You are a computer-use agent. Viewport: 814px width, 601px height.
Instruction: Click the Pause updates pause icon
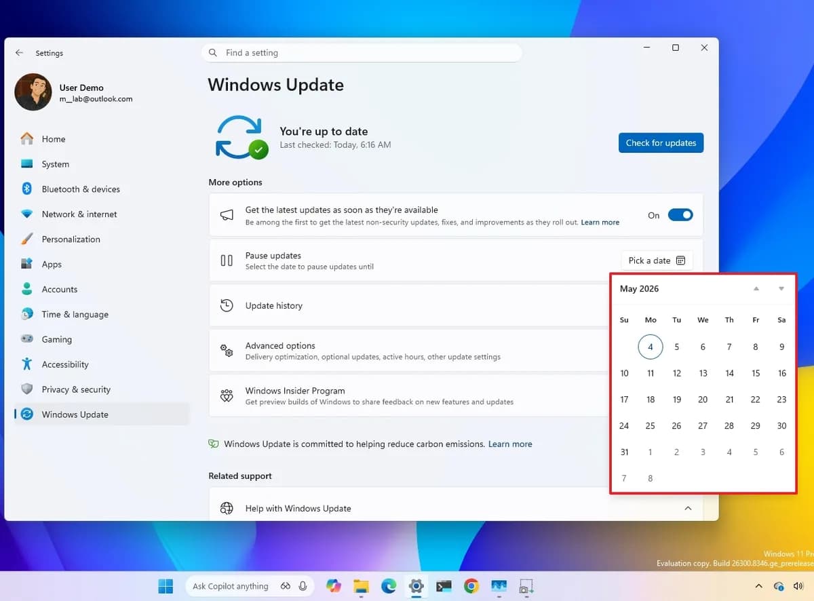(x=227, y=260)
